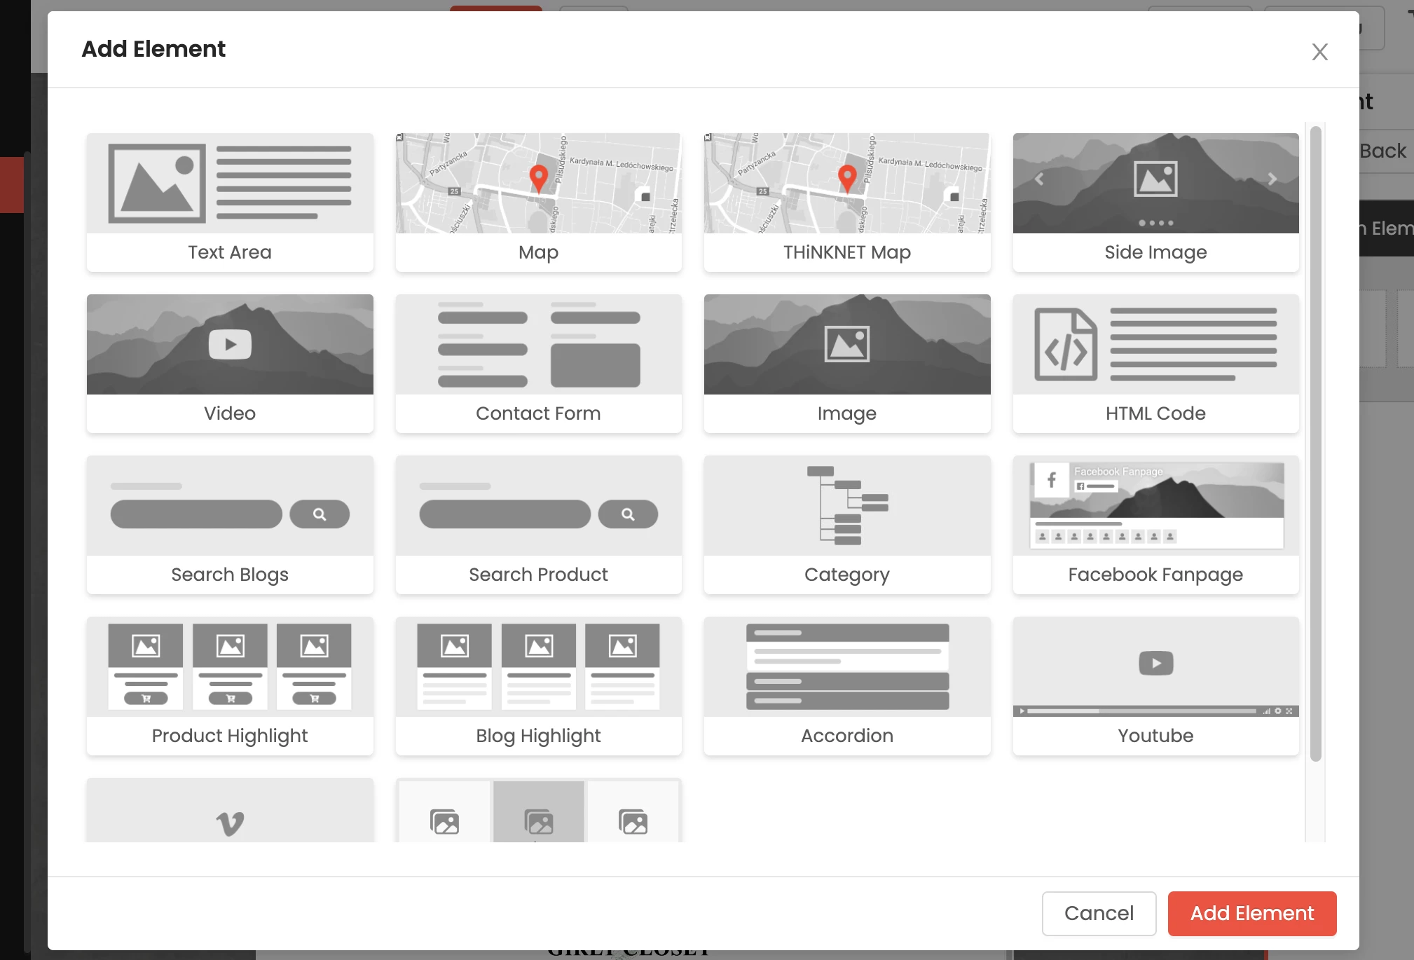Pick the Image element tile

point(846,363)
